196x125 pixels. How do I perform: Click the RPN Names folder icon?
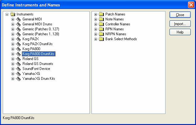pos(101,29)
